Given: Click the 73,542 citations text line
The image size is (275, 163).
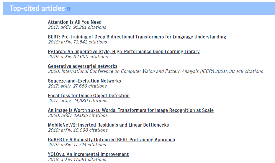Looking at the screenshot, I should (x=77, y=42).
